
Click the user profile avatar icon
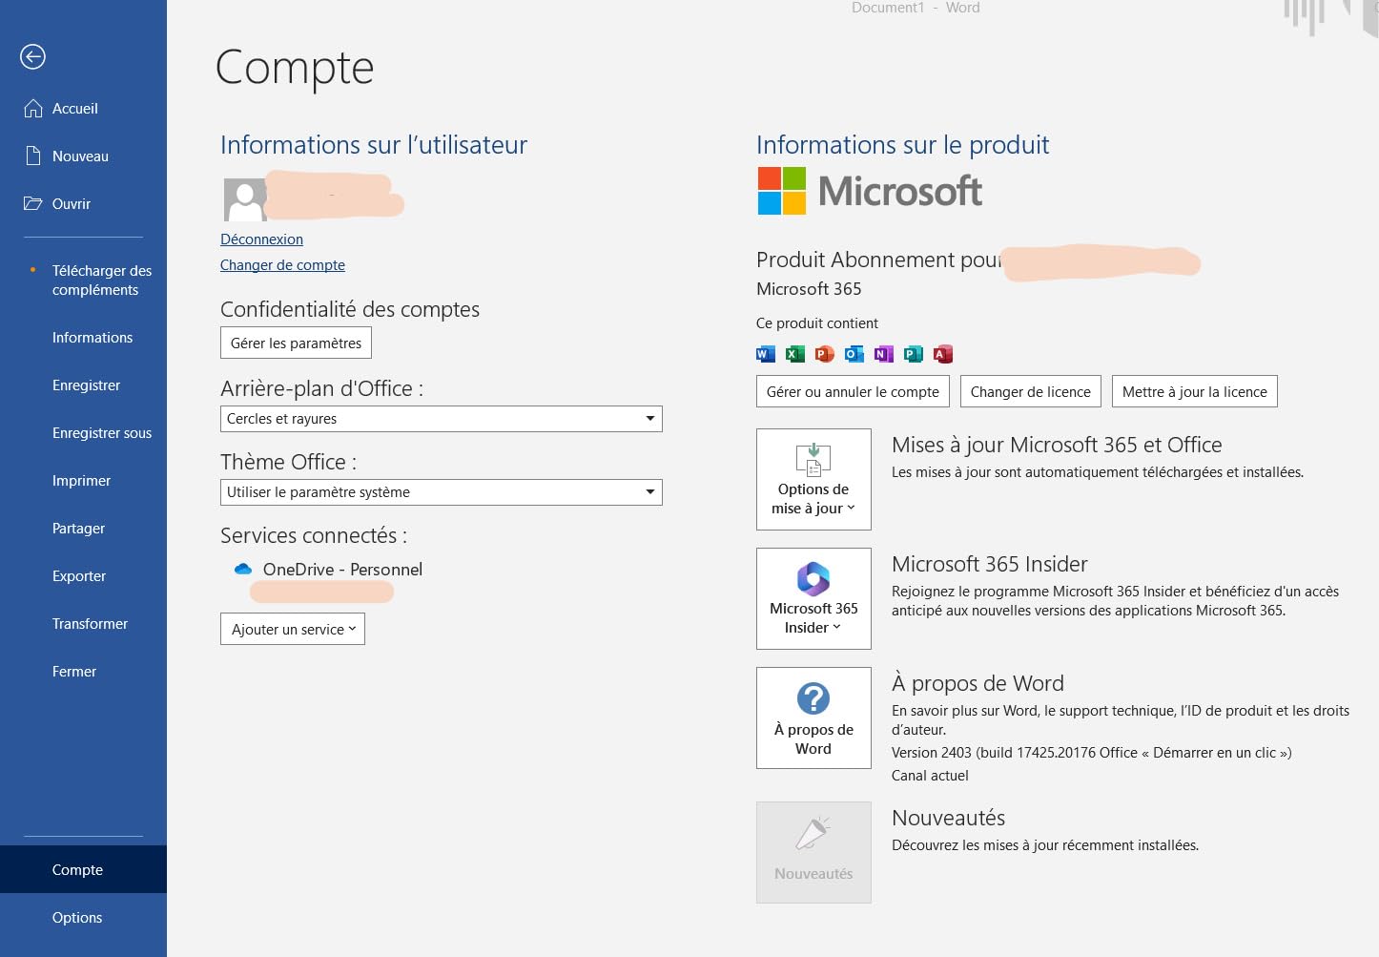(x=245, y=199)
